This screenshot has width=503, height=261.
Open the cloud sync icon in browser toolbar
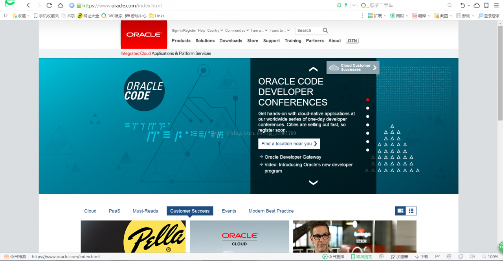(x=477, y=5)
